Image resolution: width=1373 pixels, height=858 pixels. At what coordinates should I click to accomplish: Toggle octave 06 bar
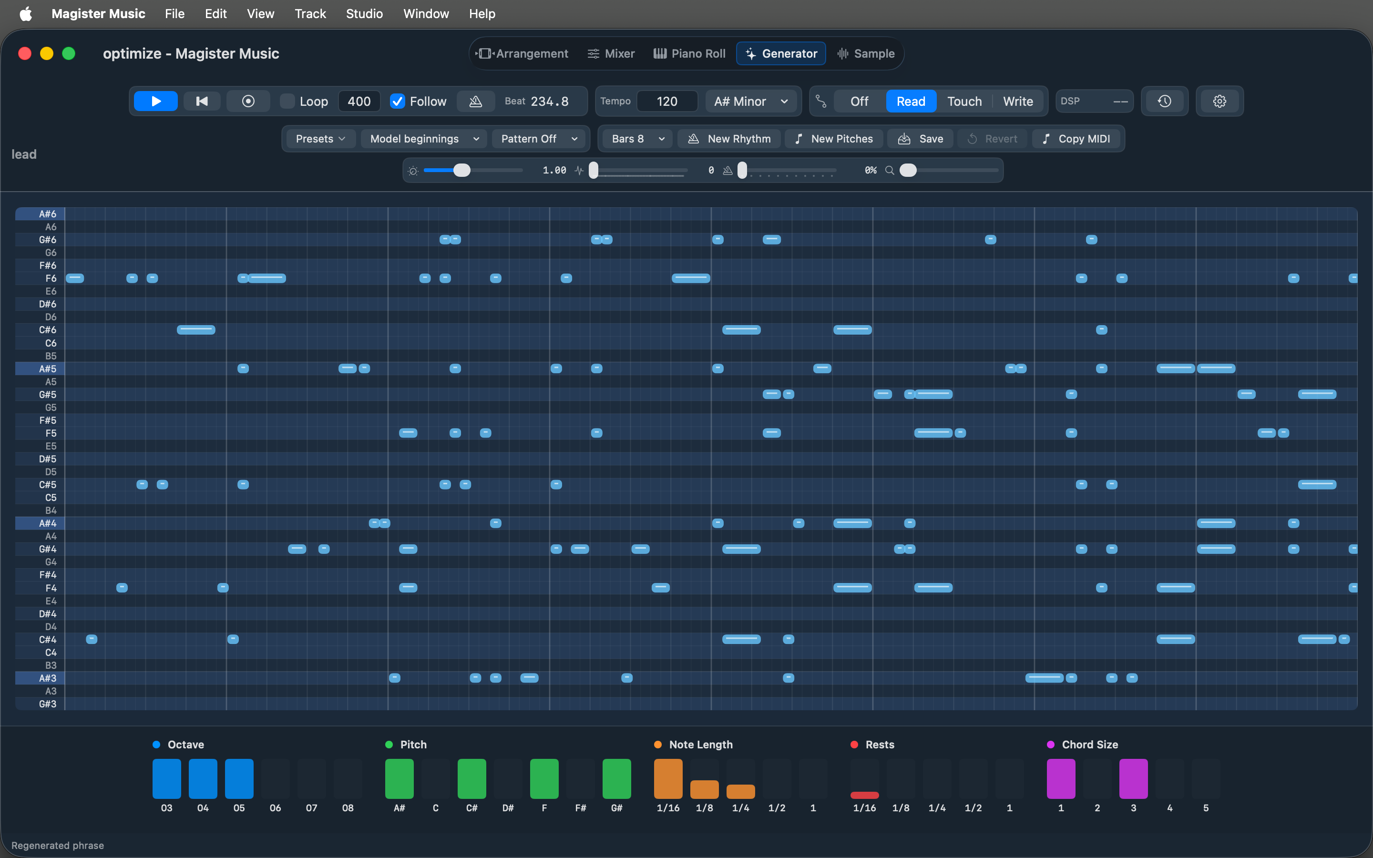tap(275, 778)
